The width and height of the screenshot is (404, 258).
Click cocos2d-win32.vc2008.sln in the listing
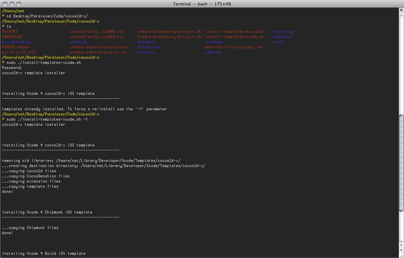[97, 32]
